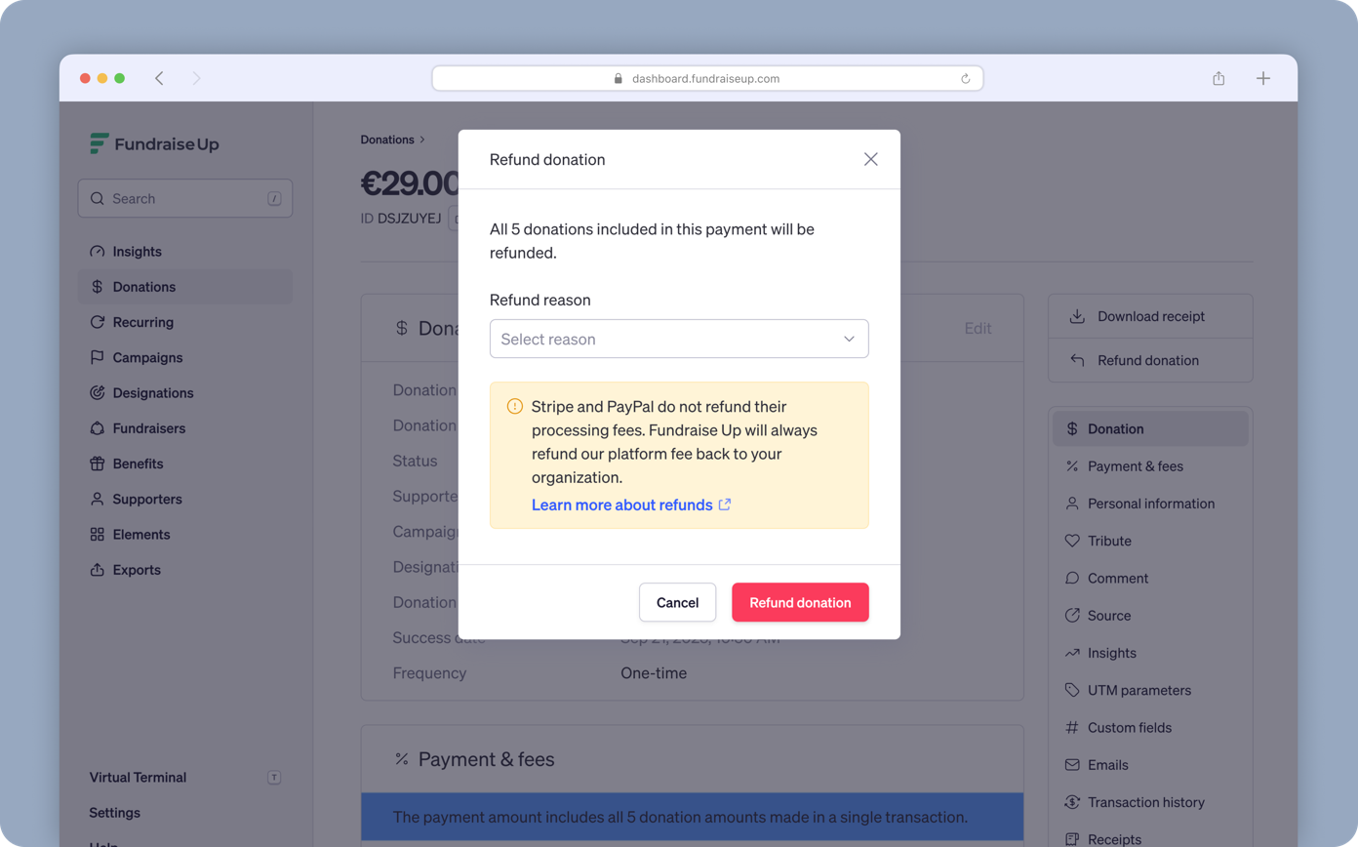Click the Tribute heart icon
The width and height of the screenshot is (1358, 847).
[x=1072, y=541]
